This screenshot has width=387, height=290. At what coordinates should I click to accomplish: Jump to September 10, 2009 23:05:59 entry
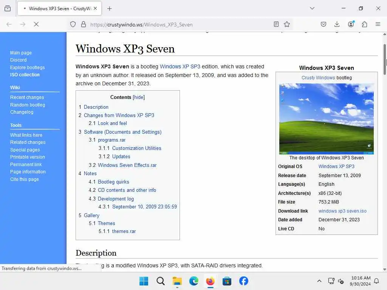[x=144, y=207]
